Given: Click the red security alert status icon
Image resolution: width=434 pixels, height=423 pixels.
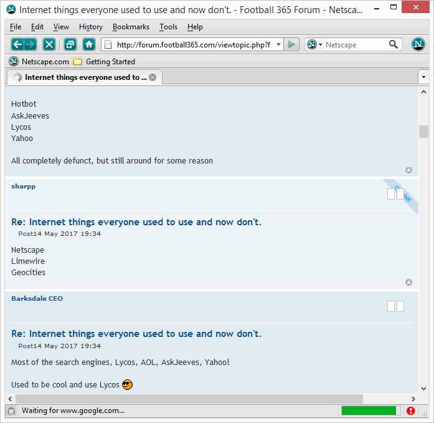Looking at the screenshot, I should pyautogui.click(x=410, y=411).
